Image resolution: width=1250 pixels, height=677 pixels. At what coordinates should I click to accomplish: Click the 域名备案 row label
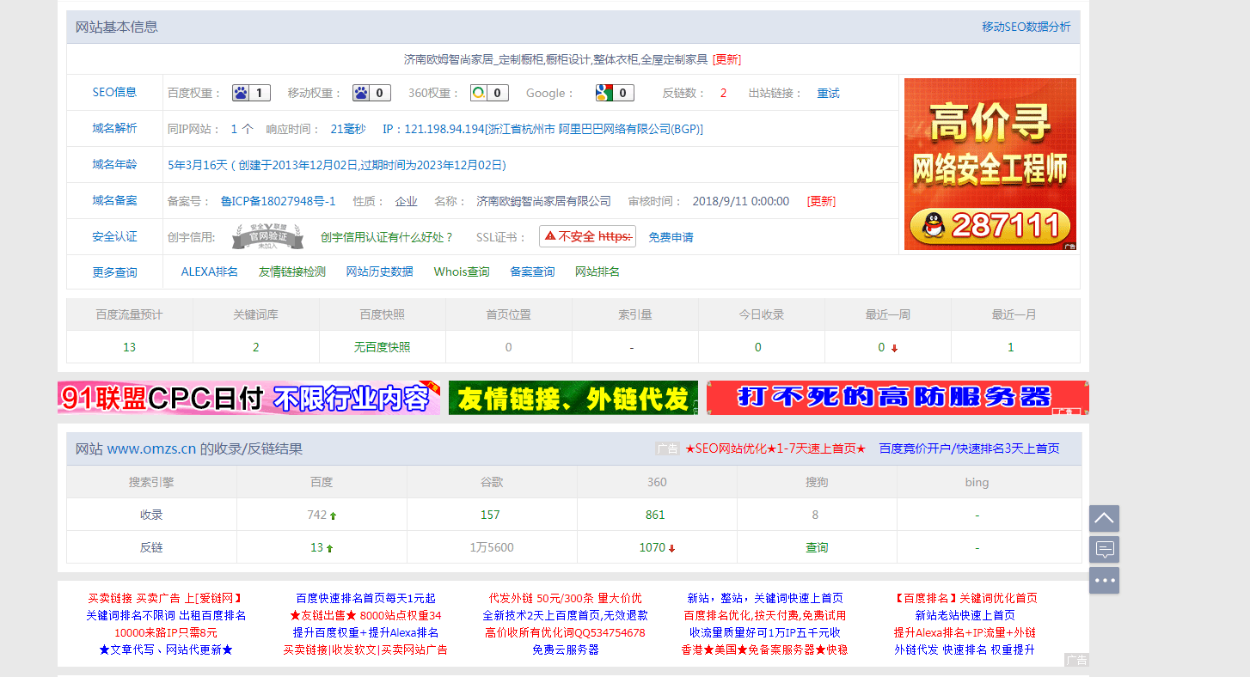114,200
